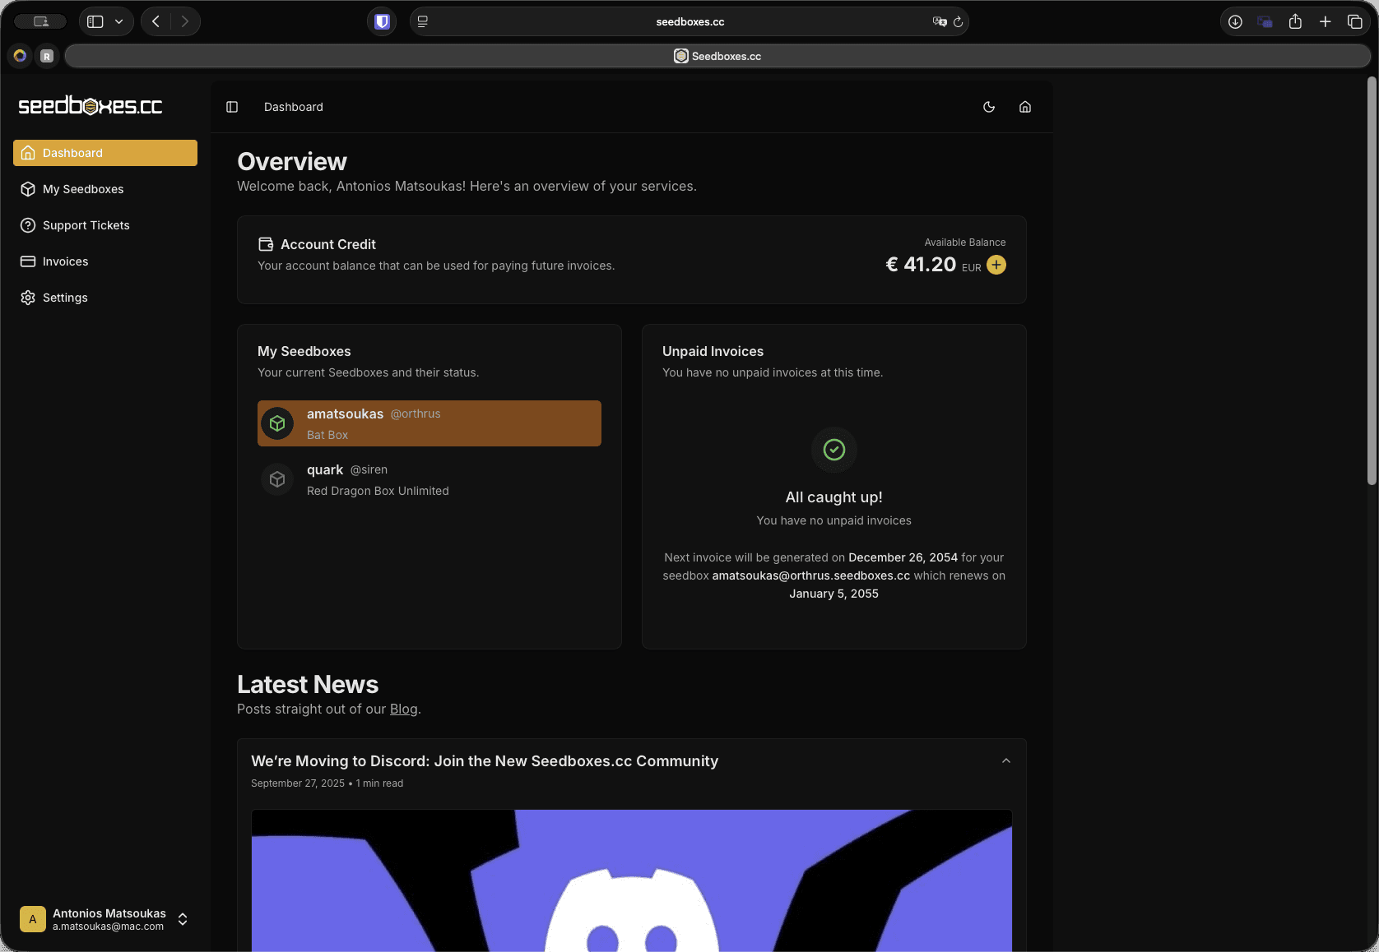
Task: Open the Invoices page
Action: [105, 261]
